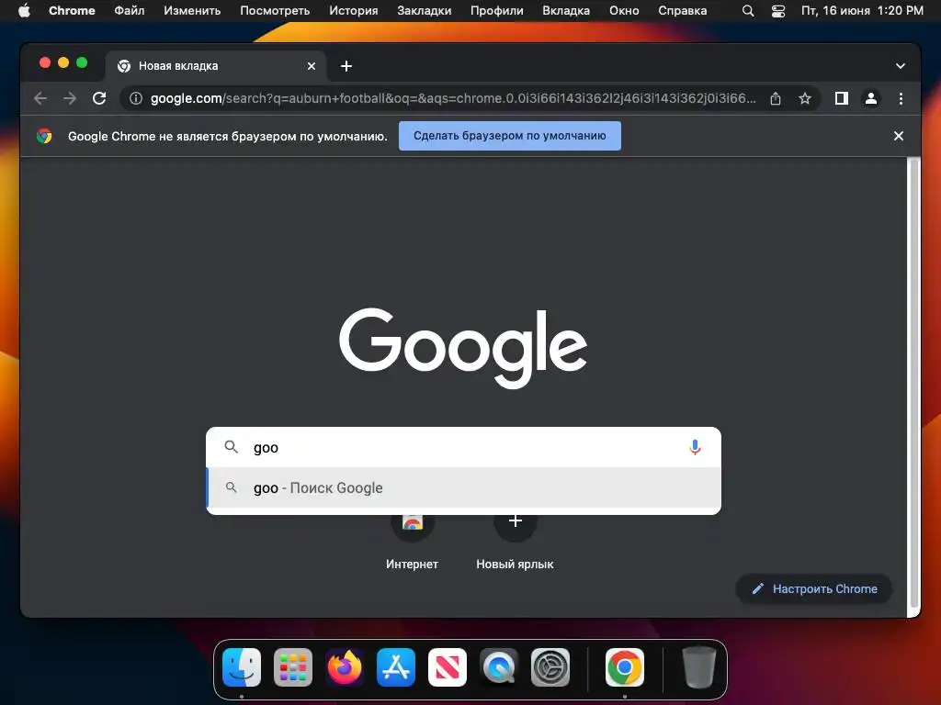Open Launchpad from the Dock
The height and width of the screenshot is (705, 941).
(293, 667)
